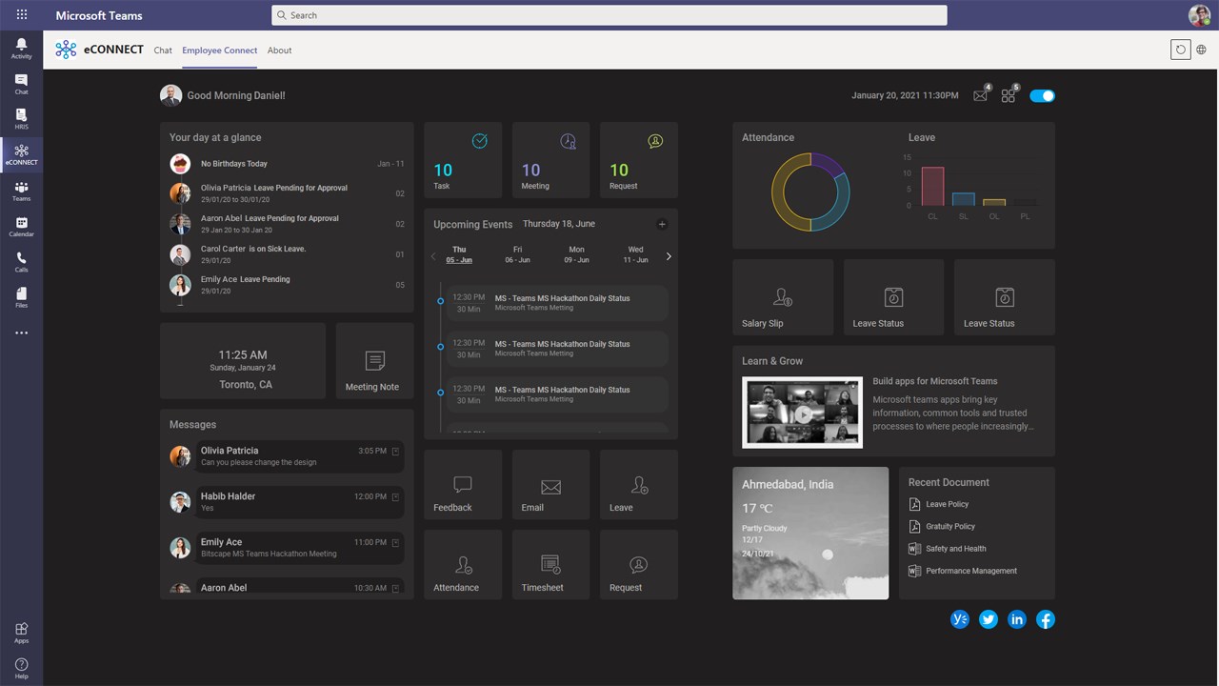Add an upcoming event with plus icon
The image size is (1219, 686).
[x=662, y=225]
